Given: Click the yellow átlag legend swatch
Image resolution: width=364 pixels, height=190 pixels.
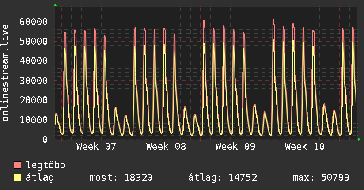Looking at the screenshot, I should click(x=17, y=178).
